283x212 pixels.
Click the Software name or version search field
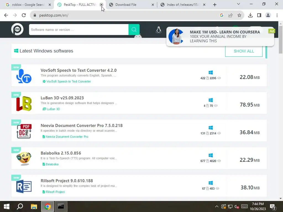click(x=79, y=30)
